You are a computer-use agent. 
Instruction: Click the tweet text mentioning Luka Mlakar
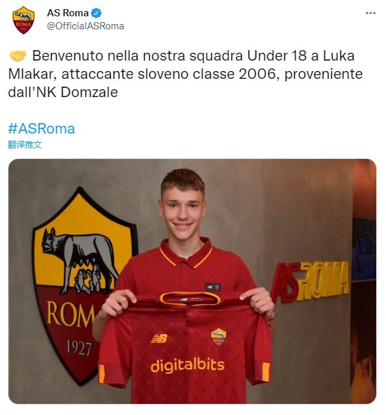tap(185, 74)
